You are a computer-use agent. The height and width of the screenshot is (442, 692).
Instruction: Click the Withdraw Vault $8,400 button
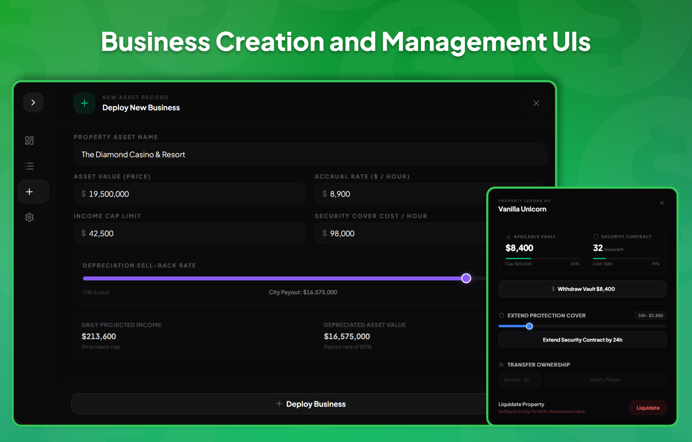click(582, 289)
